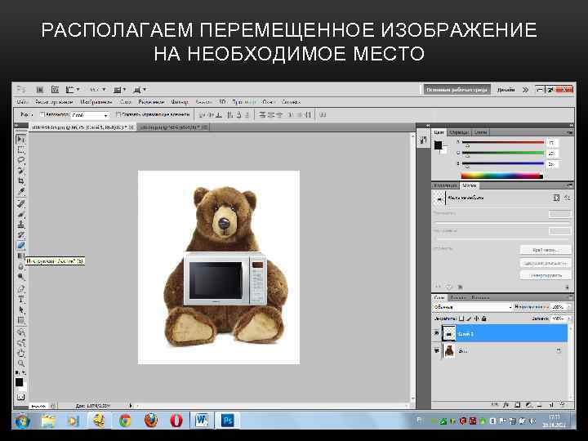This screenshot has width=588, height=441.
Task: Select Основная рабочая среда workspace button
Action: pyautogui.click(x=457, y=90)
